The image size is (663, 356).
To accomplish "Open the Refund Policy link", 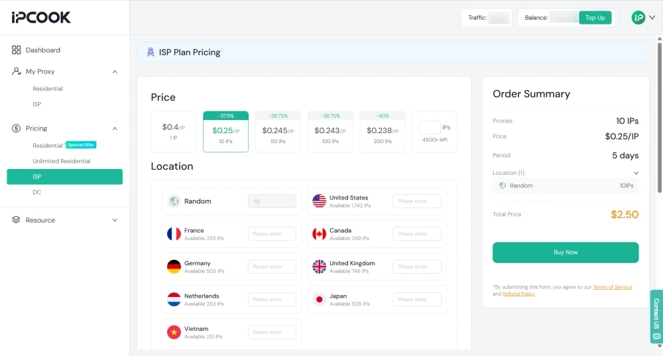I will click(518, 294).
